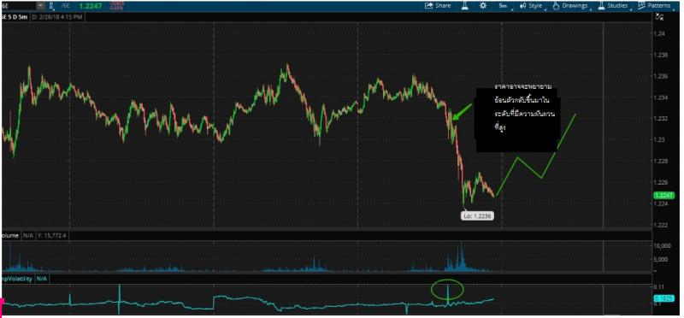Click the Patterns button label
Image resolution: width=684 pixels, height=318 pixels.
658,6
